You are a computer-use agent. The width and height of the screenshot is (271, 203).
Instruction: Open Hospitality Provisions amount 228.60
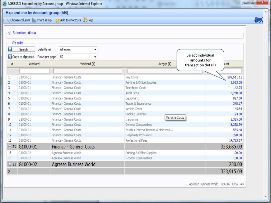pyautogui.click(x=237, y=135)
